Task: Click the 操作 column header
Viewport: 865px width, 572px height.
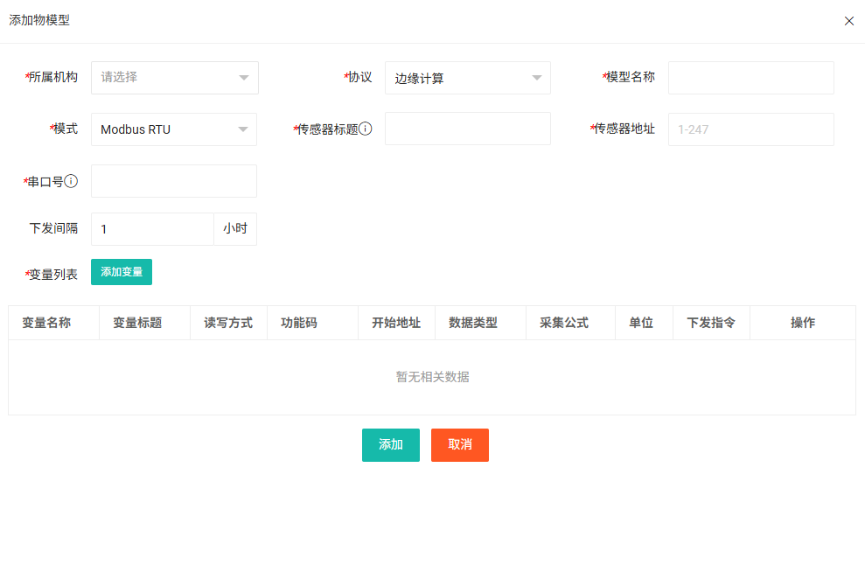Action: pyautogui.click(x=802, y=323)
